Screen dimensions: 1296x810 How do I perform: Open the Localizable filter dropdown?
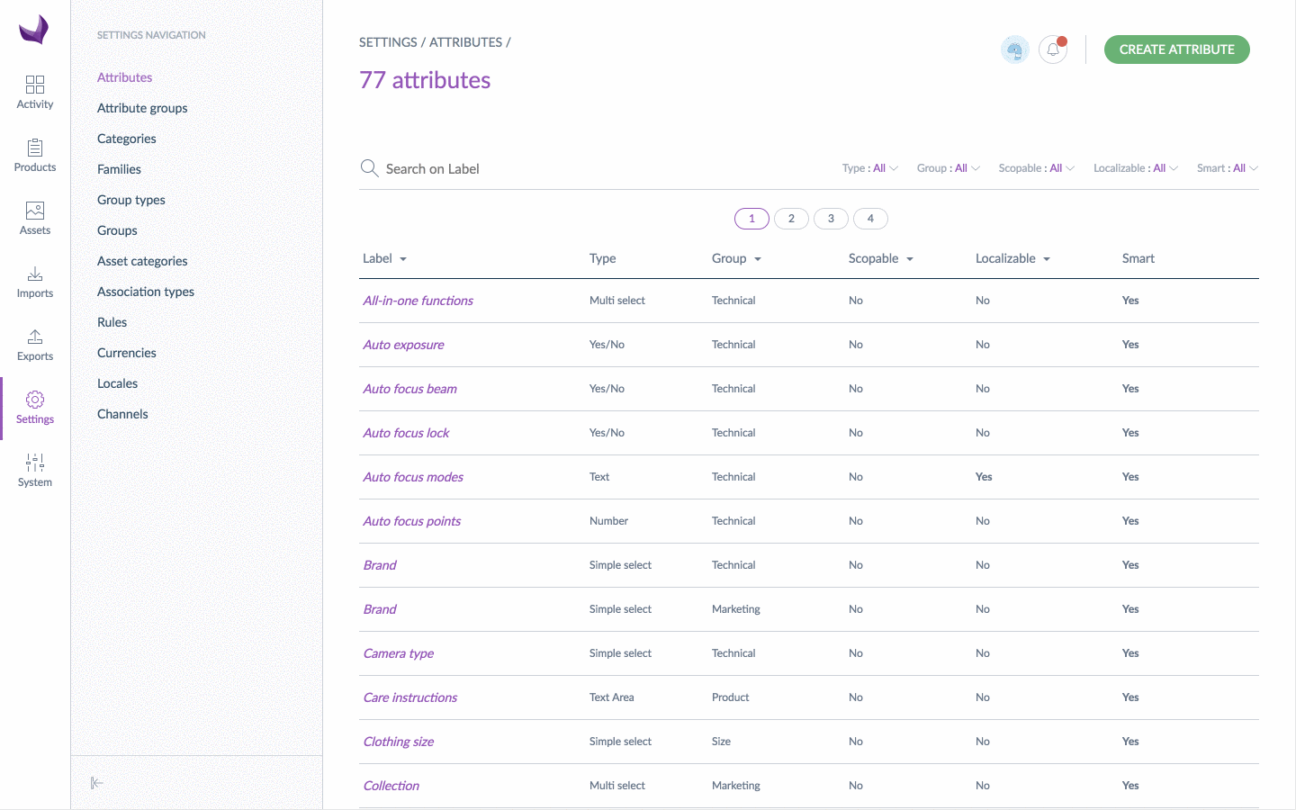pos(1135,168)
